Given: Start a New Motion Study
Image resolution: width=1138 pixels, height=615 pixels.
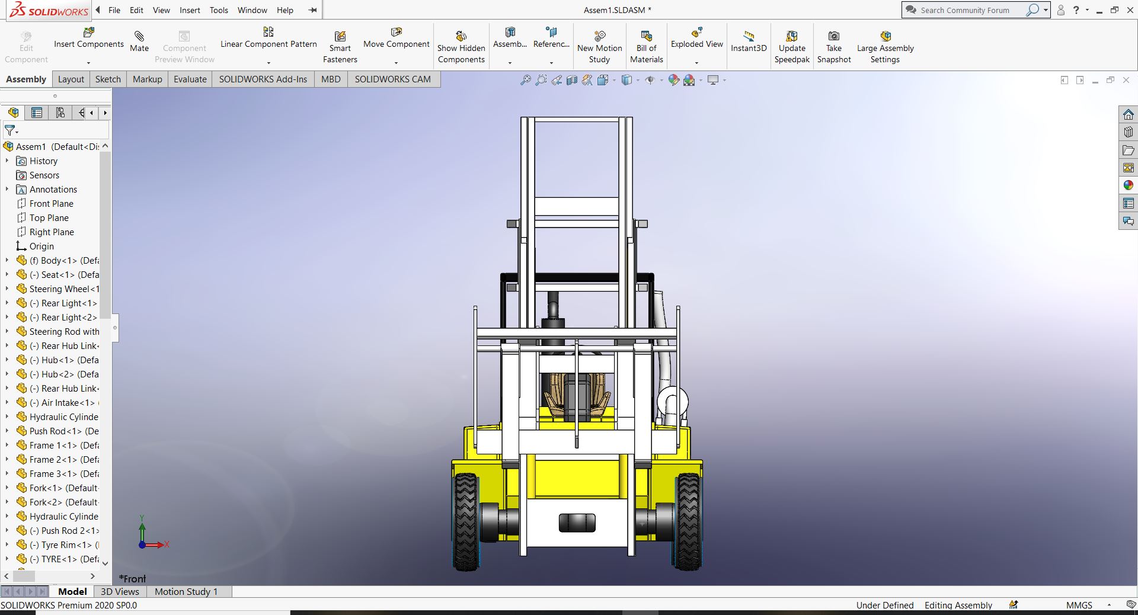Looking at the screenshot, I should (599, 36).
